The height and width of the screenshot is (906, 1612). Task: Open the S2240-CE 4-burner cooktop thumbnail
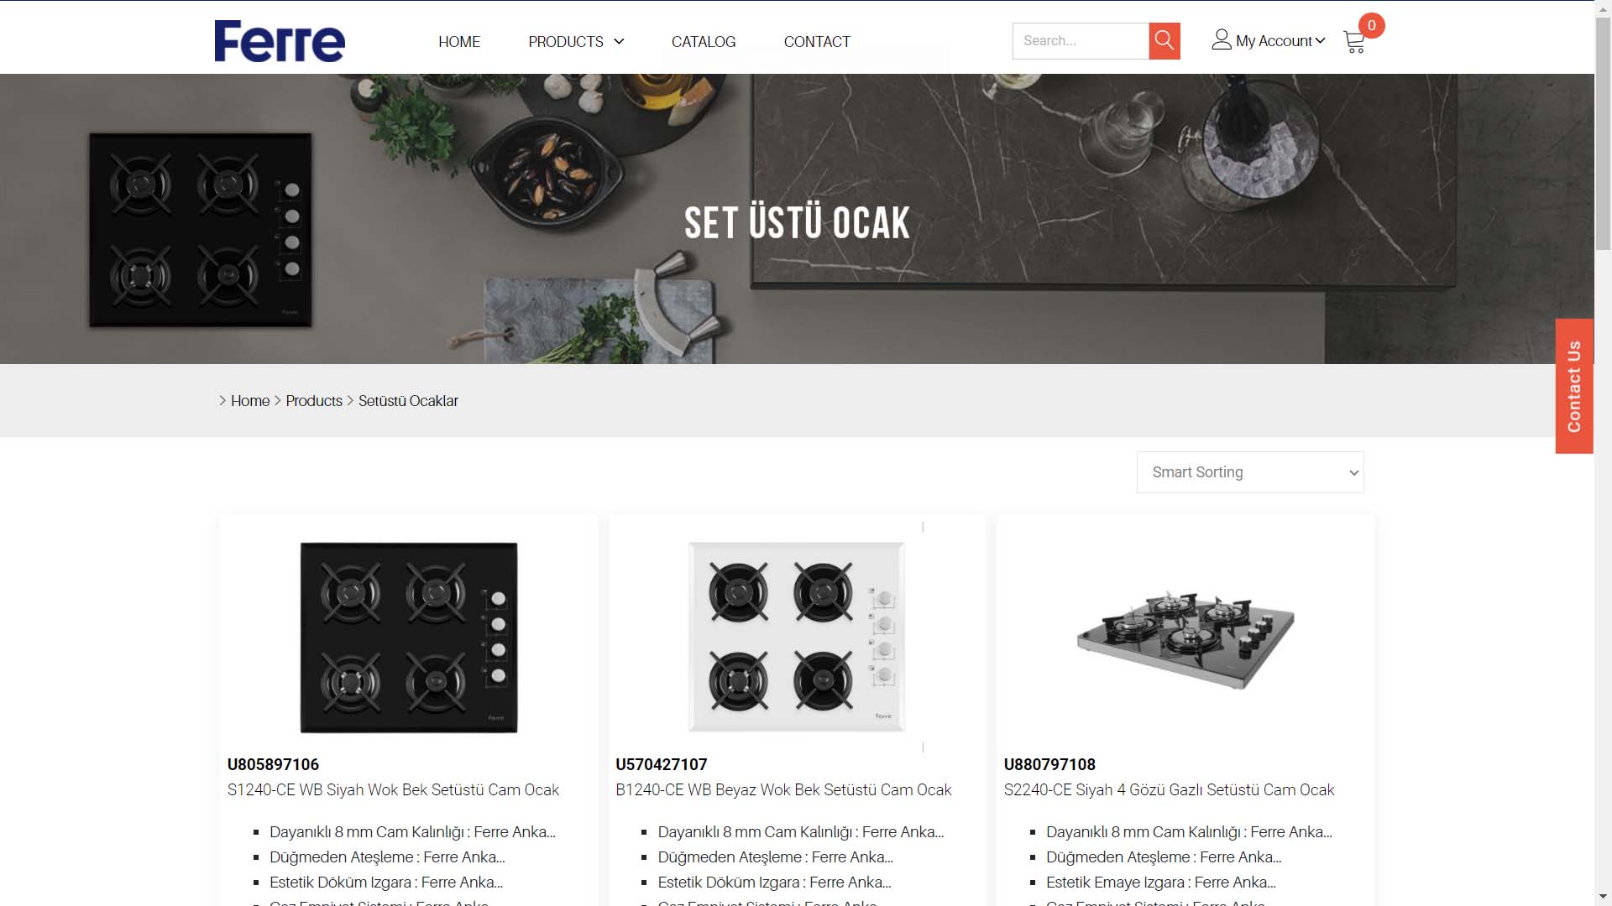pyautogui.click(x=1185, y=638)
